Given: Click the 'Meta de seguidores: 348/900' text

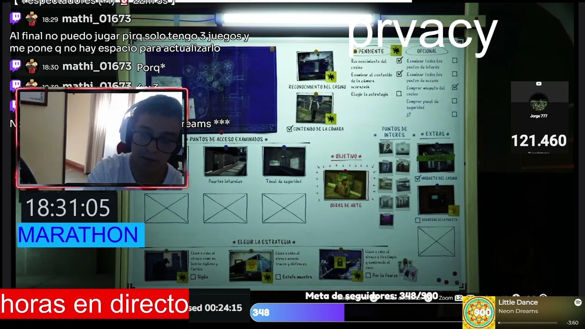Looking at the screenshot, I should coord(372,296).
